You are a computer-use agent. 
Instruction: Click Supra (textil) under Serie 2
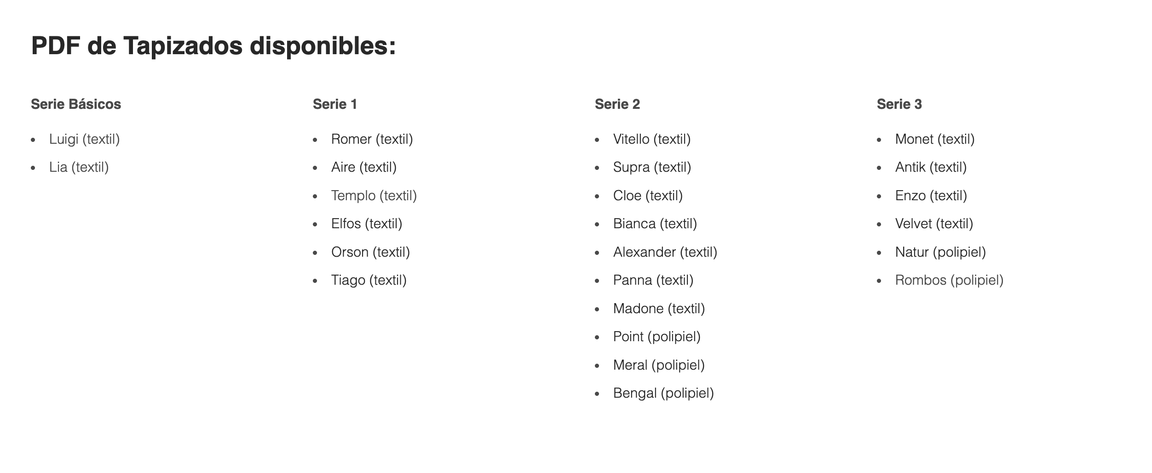[x=652, y=167]
